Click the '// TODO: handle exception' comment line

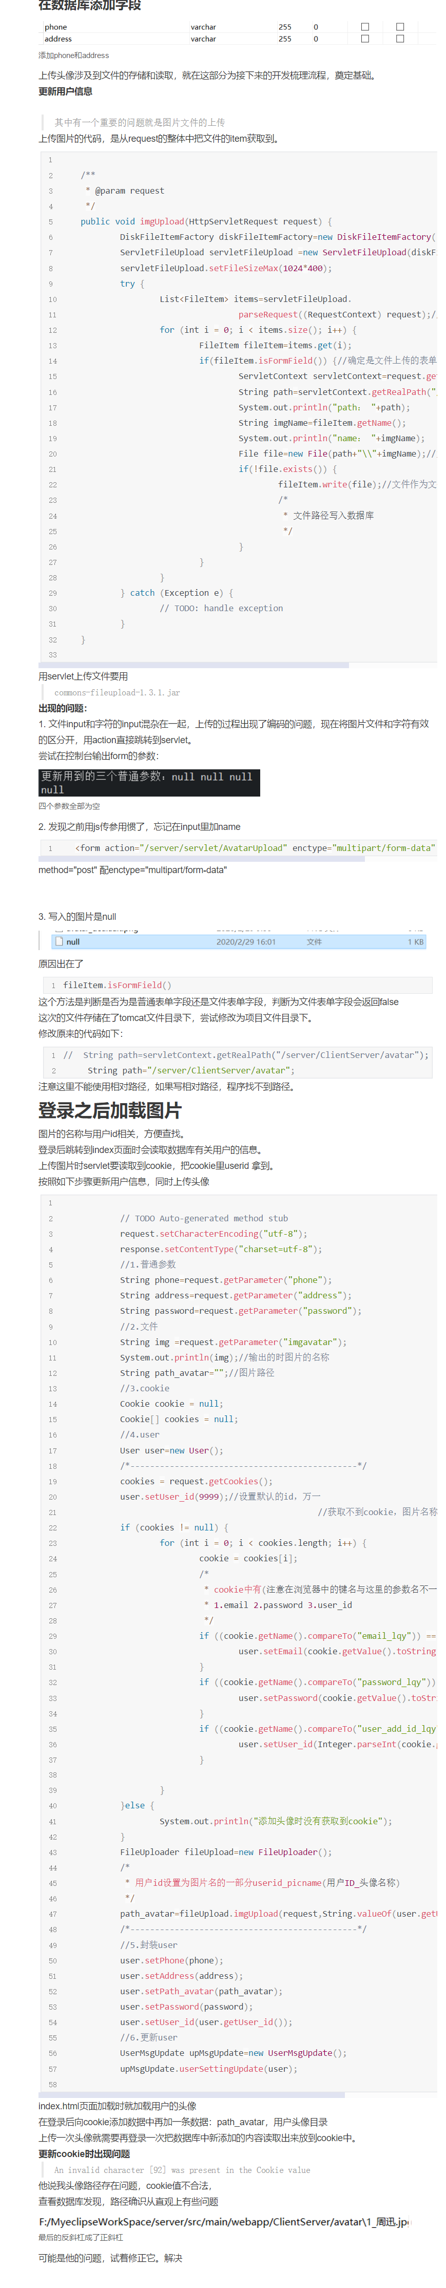pos(221,609)
